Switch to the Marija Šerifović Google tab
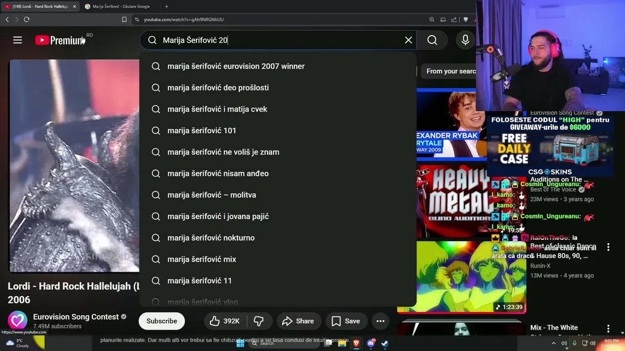Screen dimensions: 625x351 (120, 6)
